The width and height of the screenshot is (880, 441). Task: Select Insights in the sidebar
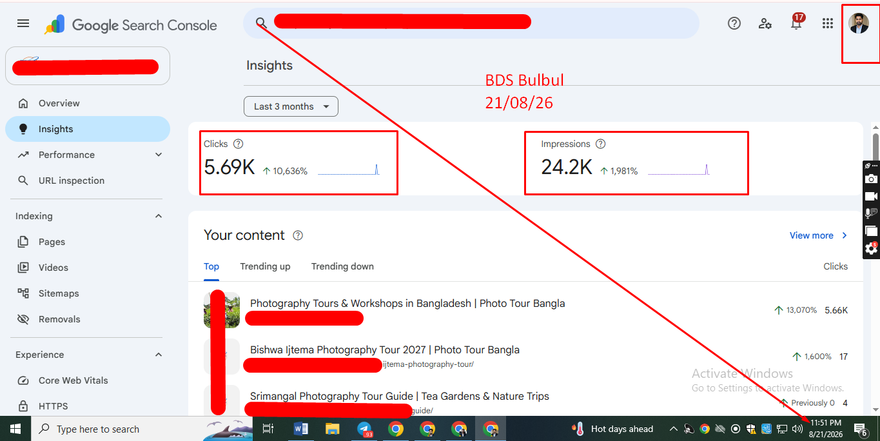tap(88, 129)
